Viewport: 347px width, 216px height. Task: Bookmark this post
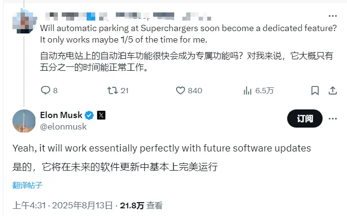coord(315,90)
